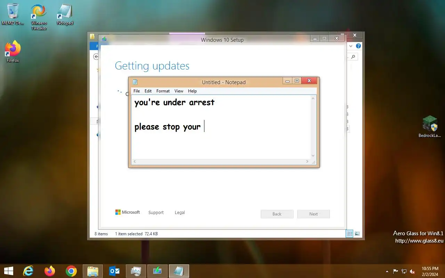Switch File Explorer to large icons view
The image size is (445, 278).
(357, 234)
